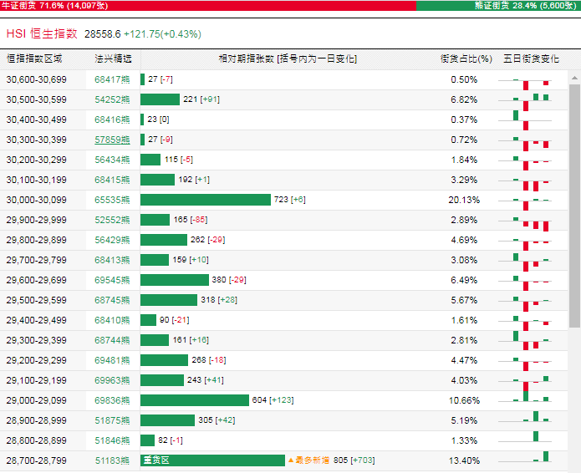Click five-day change chart for 30,600-30,699
The width and height of the screenshot is (581, 473).
pyautogui.click(x=525, y=82)
